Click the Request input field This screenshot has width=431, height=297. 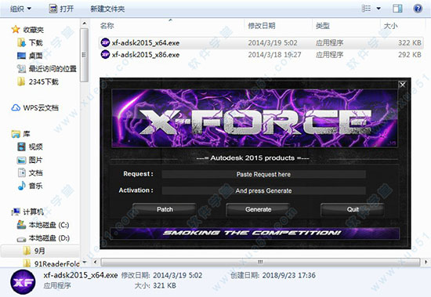pos(263,174)
